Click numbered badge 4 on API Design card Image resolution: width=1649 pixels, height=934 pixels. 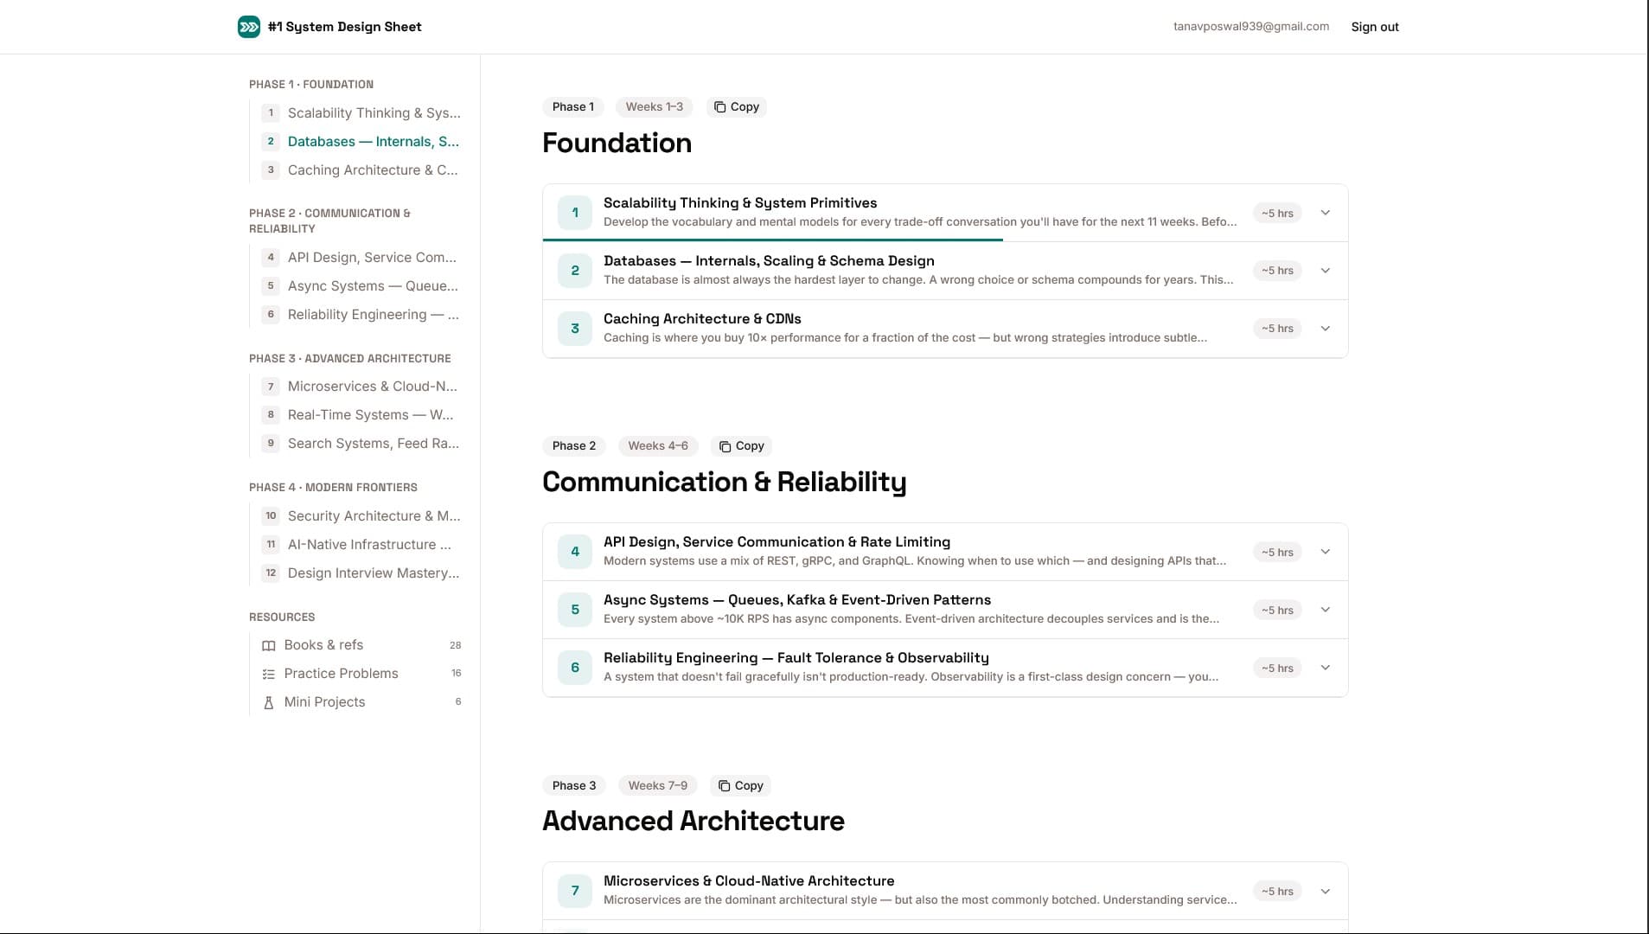(575, 552)
